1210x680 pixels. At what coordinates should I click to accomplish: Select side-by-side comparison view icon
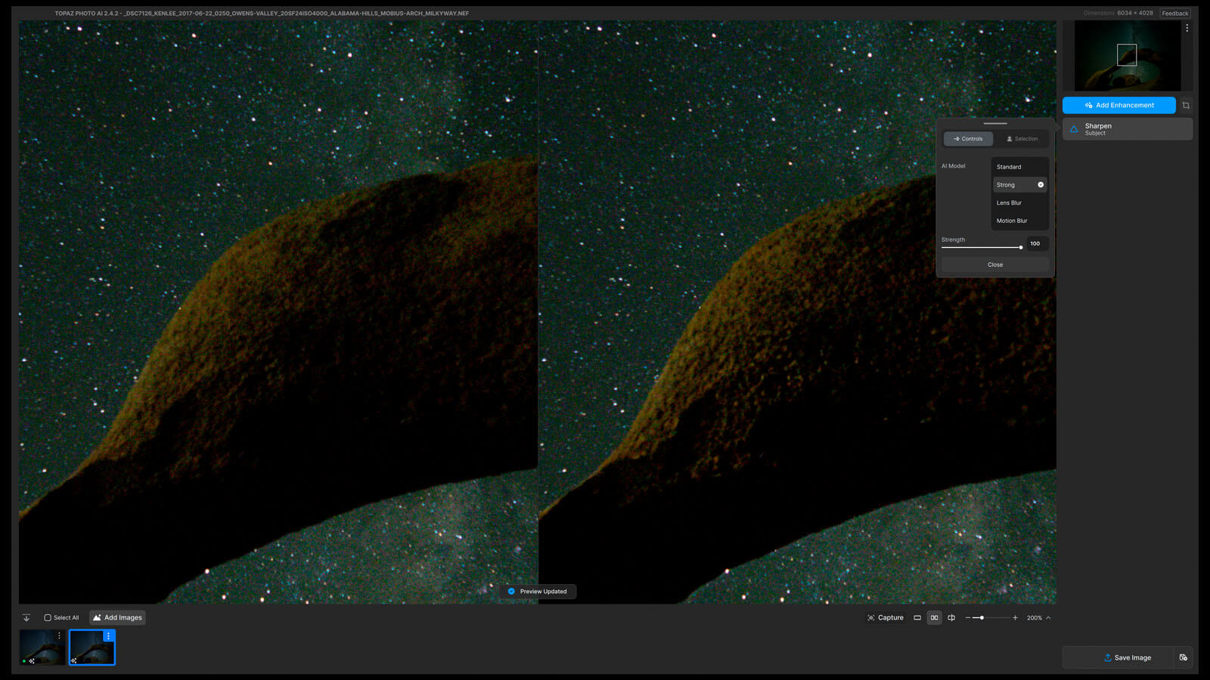click(934, 617)
